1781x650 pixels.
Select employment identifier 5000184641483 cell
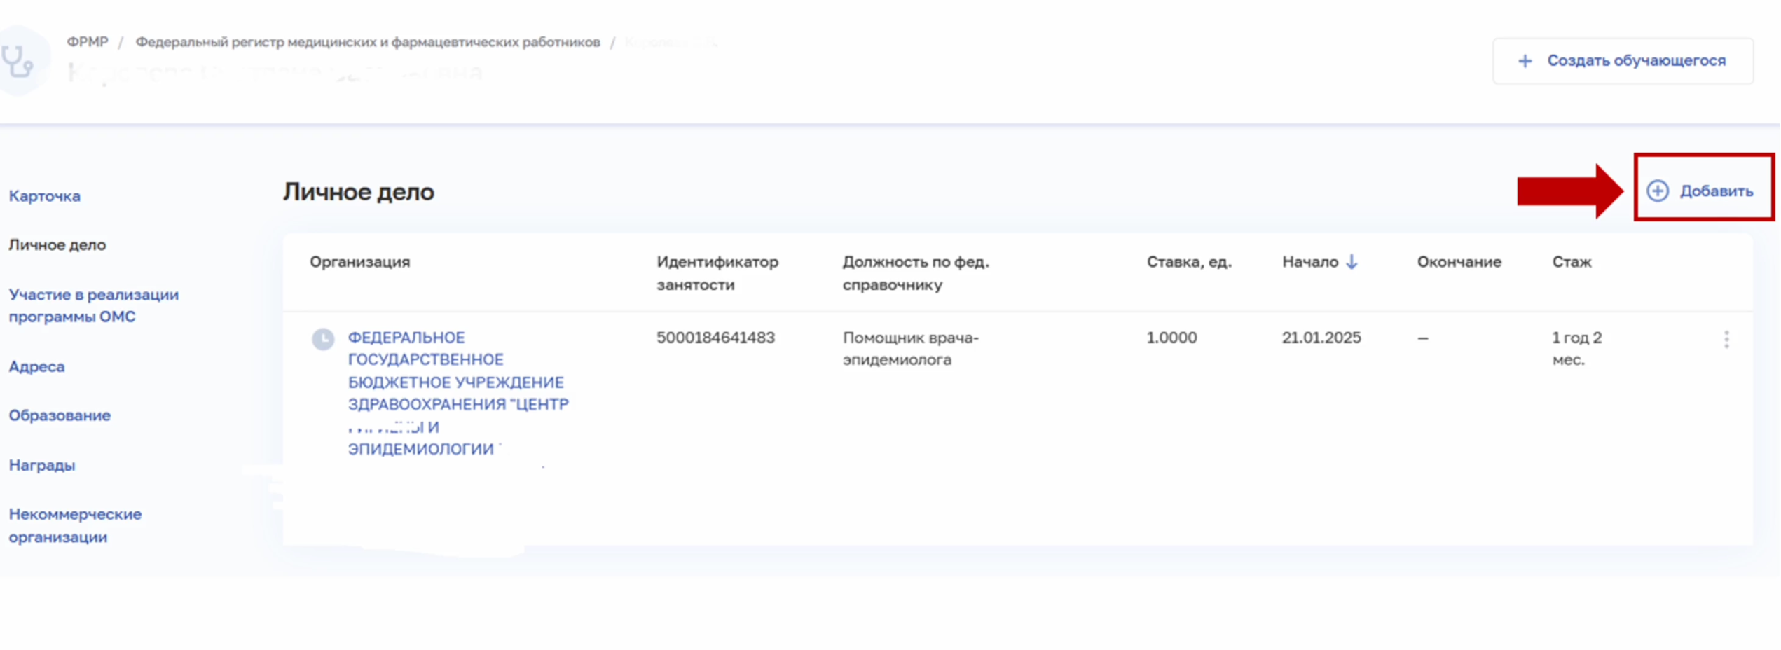(x=715, y=338)
